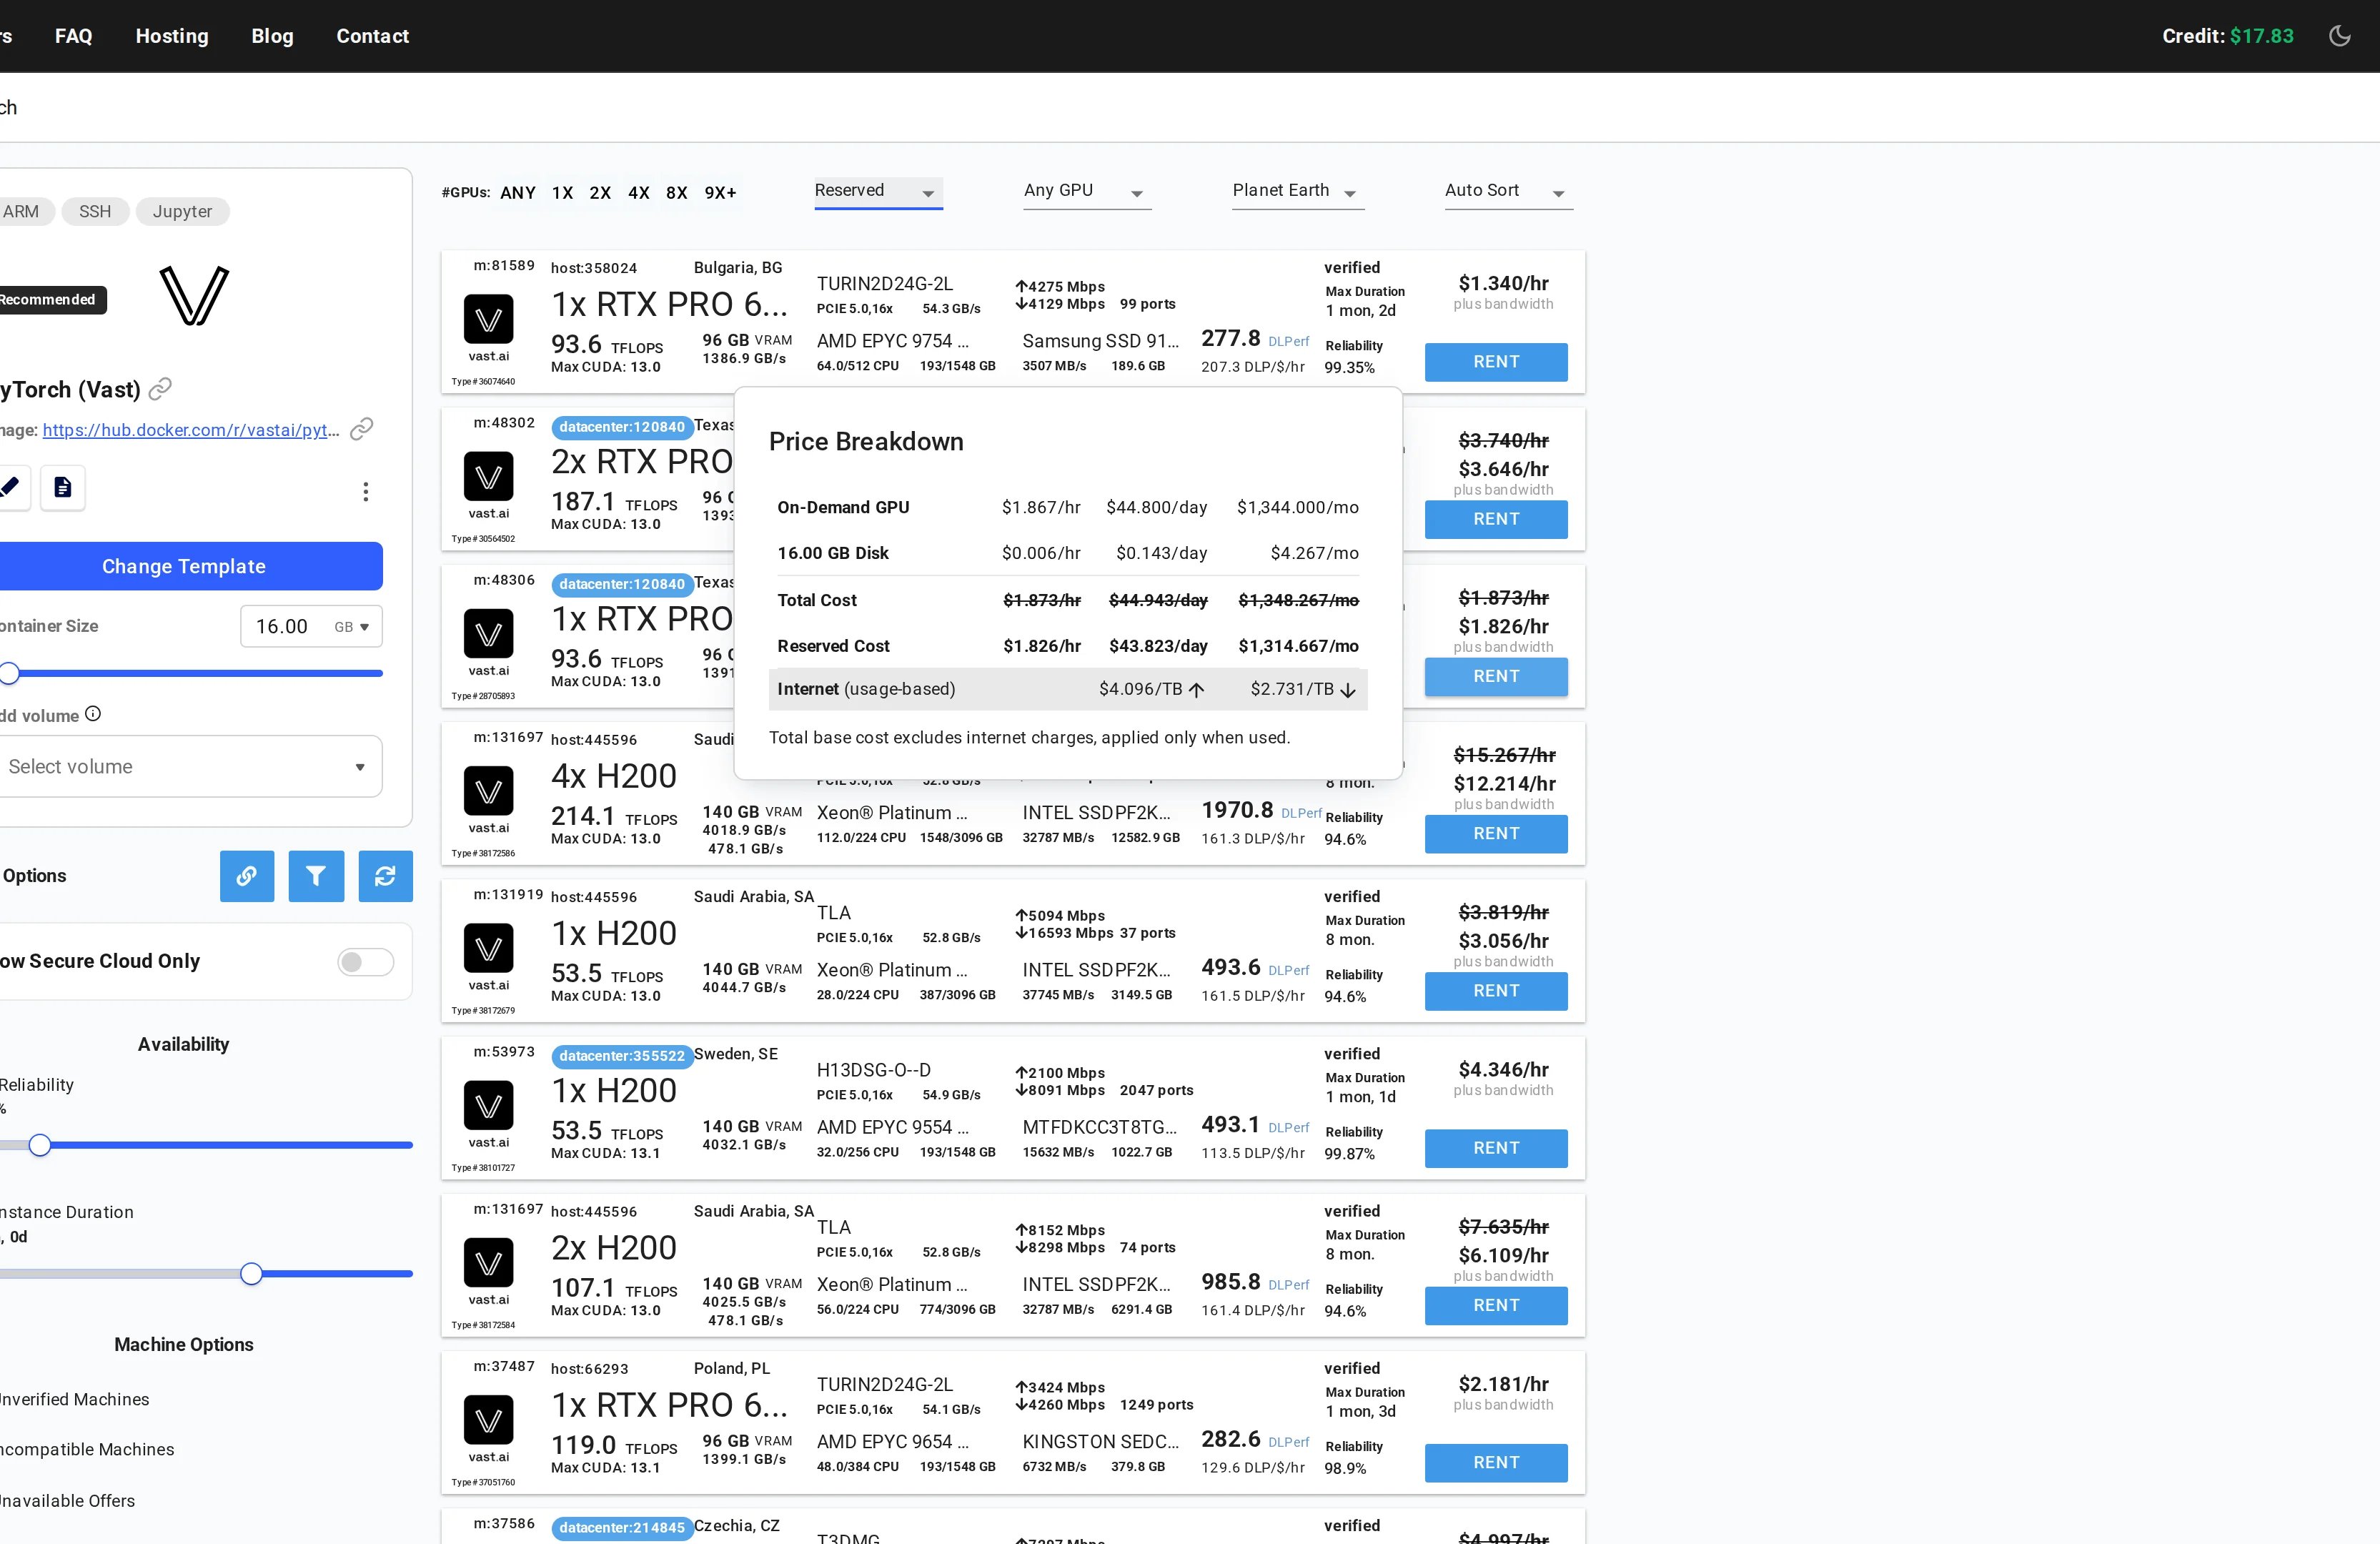
Task: Open the FAQ navigation item
Action: [73, 36]
